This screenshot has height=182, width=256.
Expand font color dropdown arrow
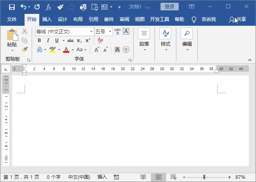tap(73, 50)
